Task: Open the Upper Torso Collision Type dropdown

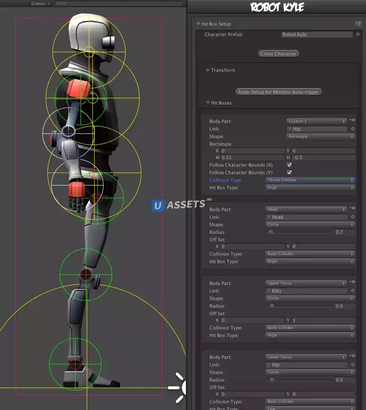Action: coord(310,328)
